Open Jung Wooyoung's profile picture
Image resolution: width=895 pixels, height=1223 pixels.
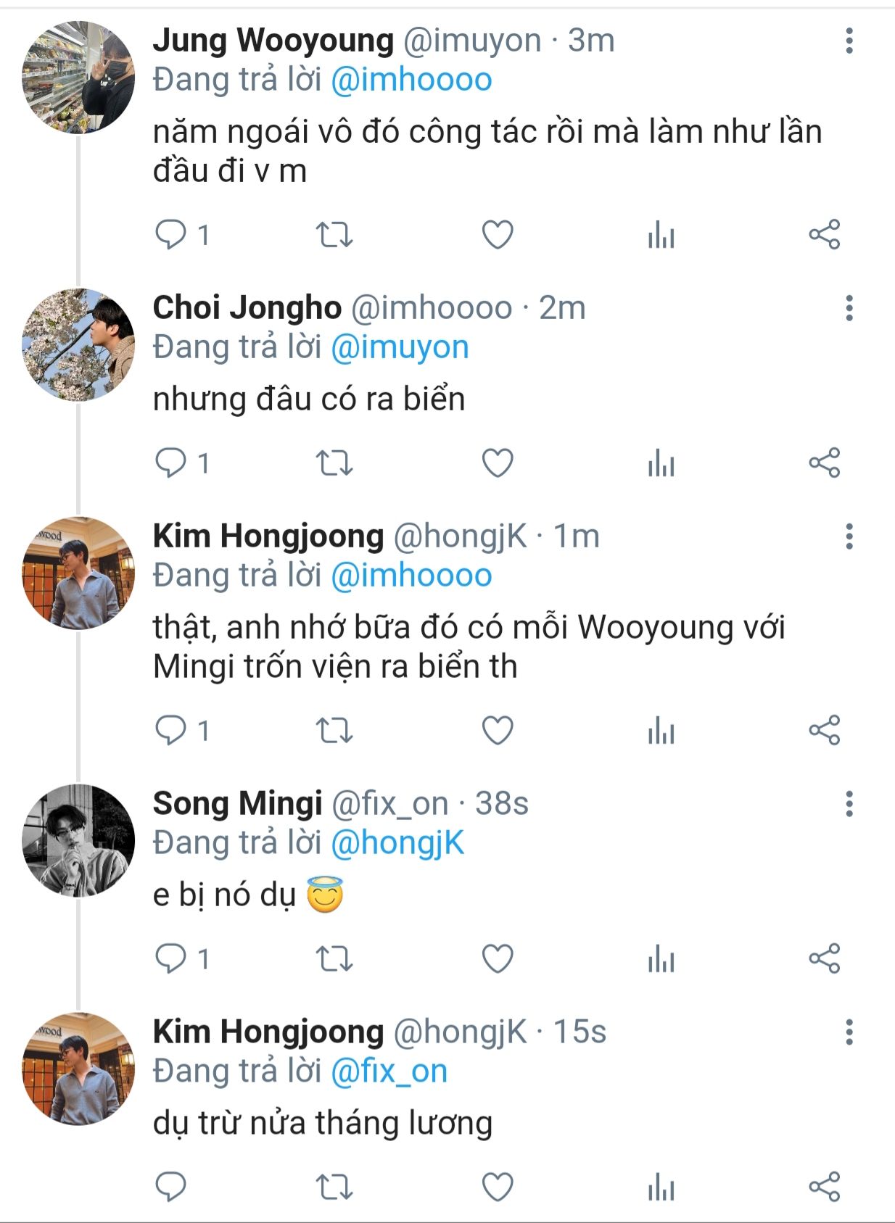coord(78,78)
